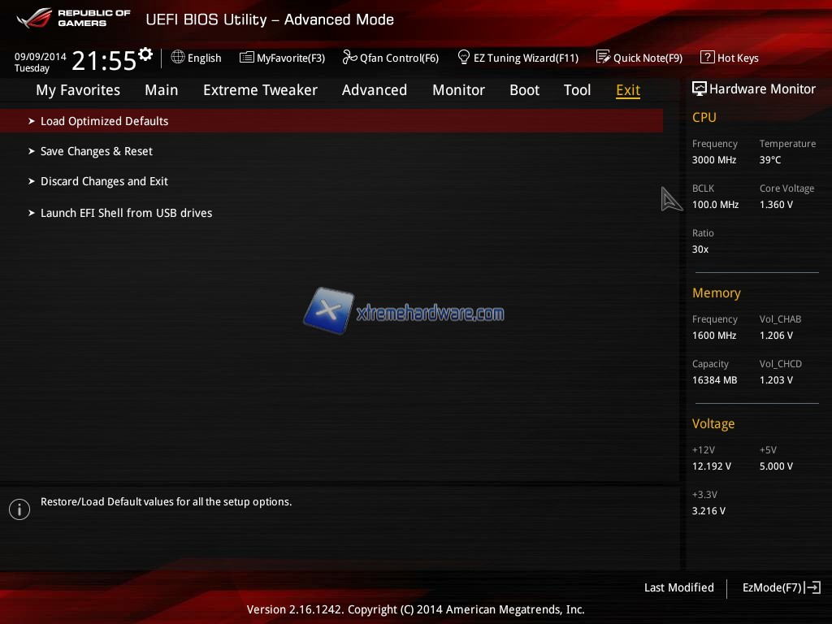The image size is (832, 624).
Task: Expand the Discard Changes and Exit arrow
Action: (32, 181)
